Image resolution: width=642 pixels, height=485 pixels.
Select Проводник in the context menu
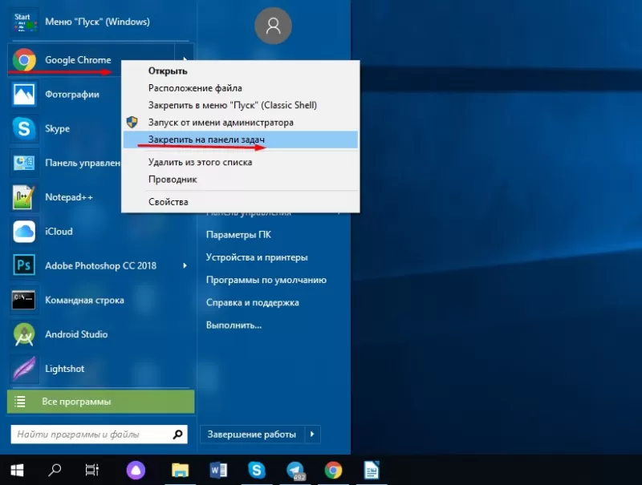point(240,179)
